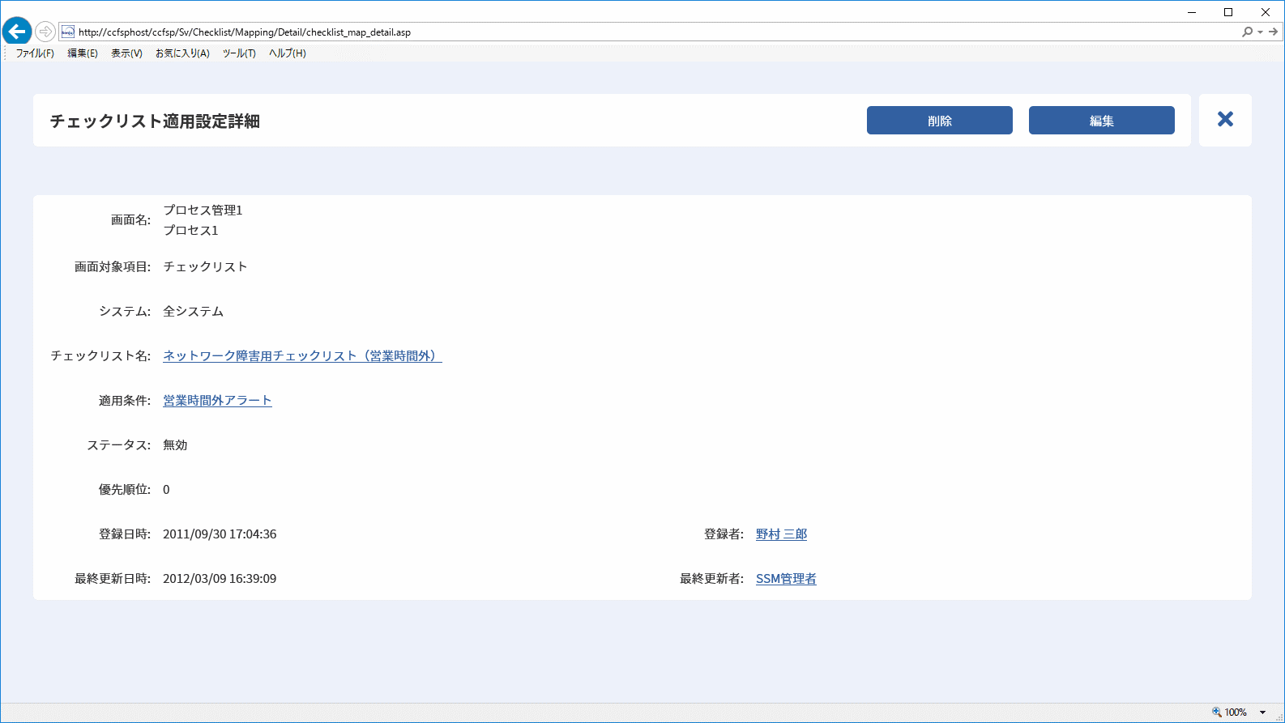
Task: Open the 野村 三郎 registrant link
Action: tap(781, 534)
